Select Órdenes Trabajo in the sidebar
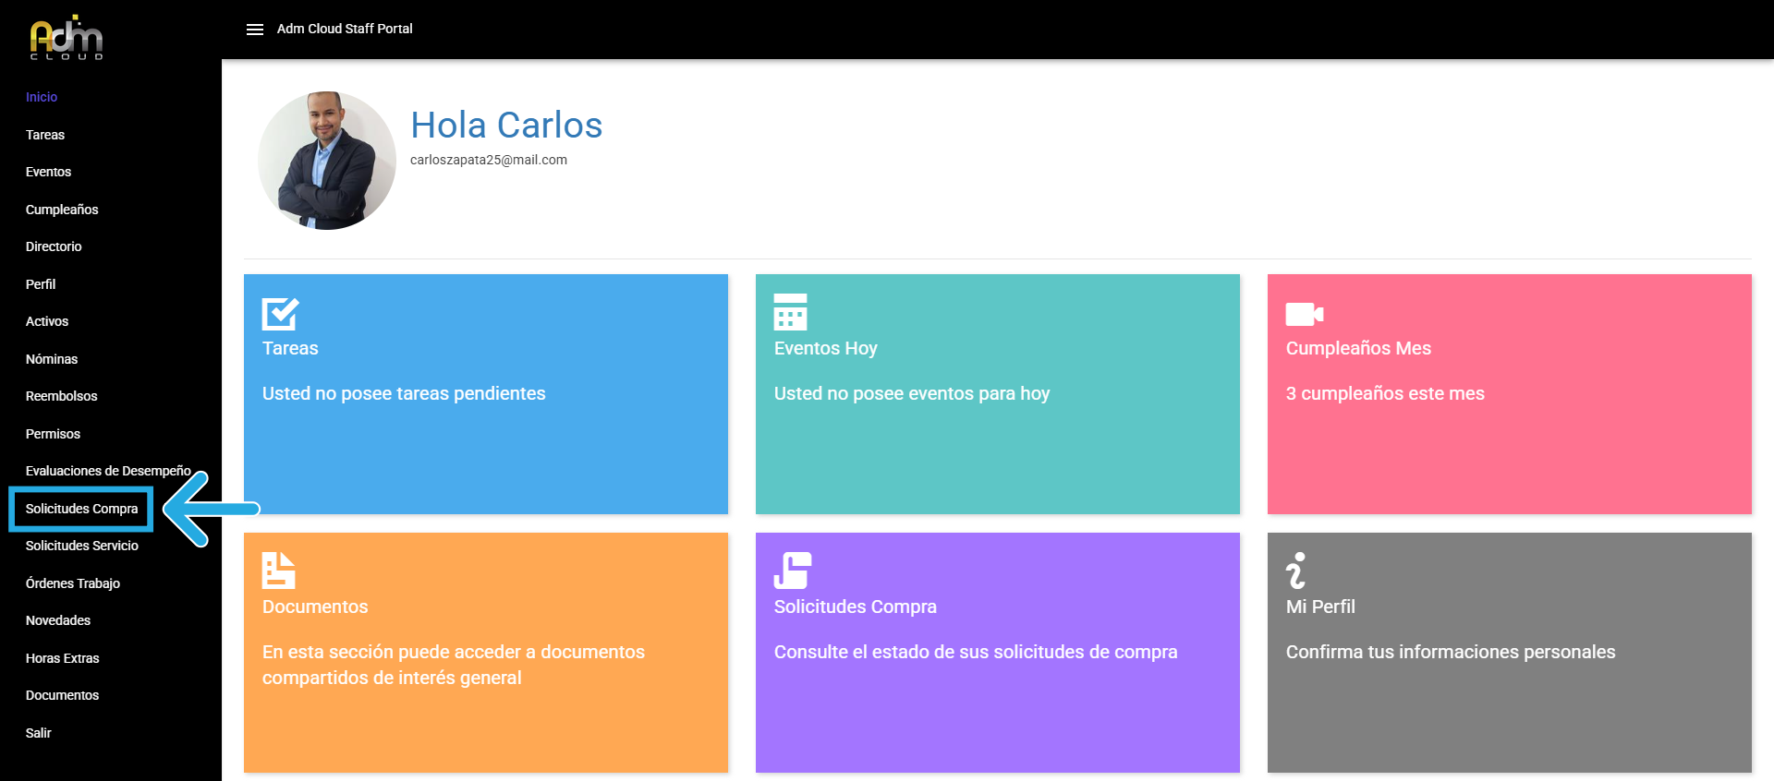Image resolution: width=1774 pixels, height=781 pixels. coord(73,583)
